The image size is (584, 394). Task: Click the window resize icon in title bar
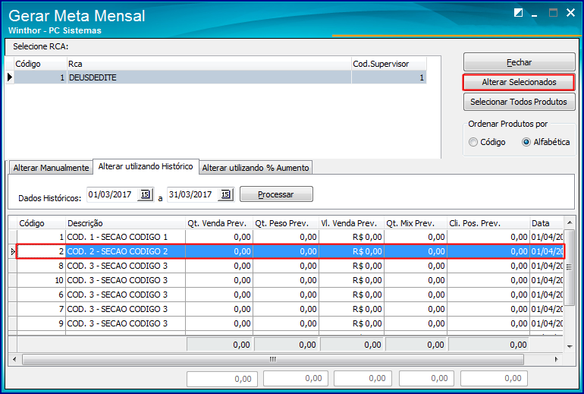518,13
